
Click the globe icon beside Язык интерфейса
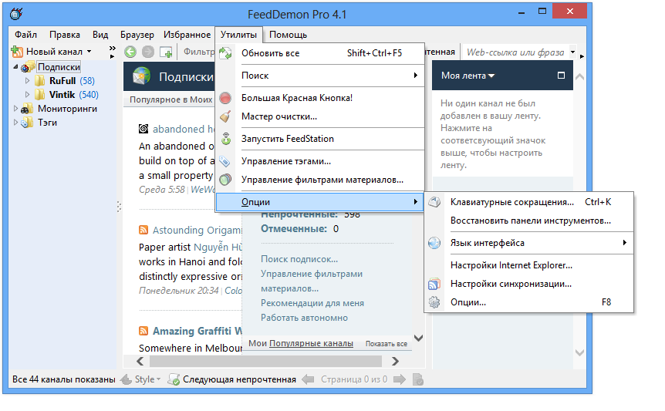point(434,243)
